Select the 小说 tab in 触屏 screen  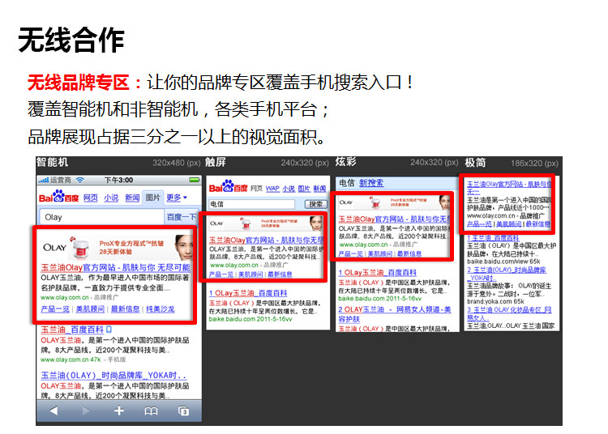pos(289,189)
